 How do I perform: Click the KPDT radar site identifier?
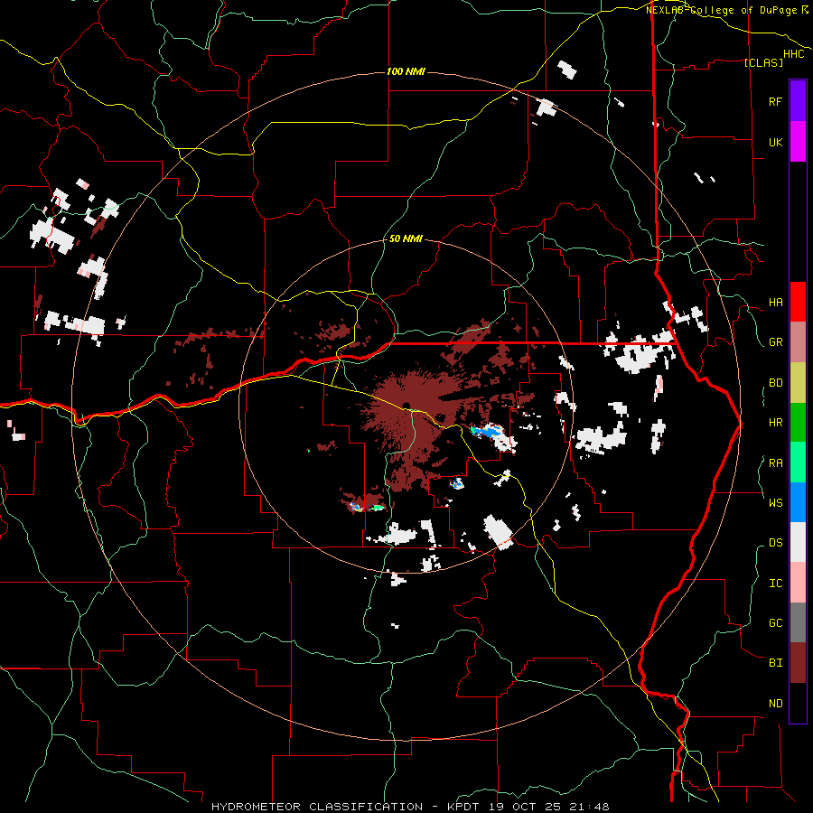[464, 807]
